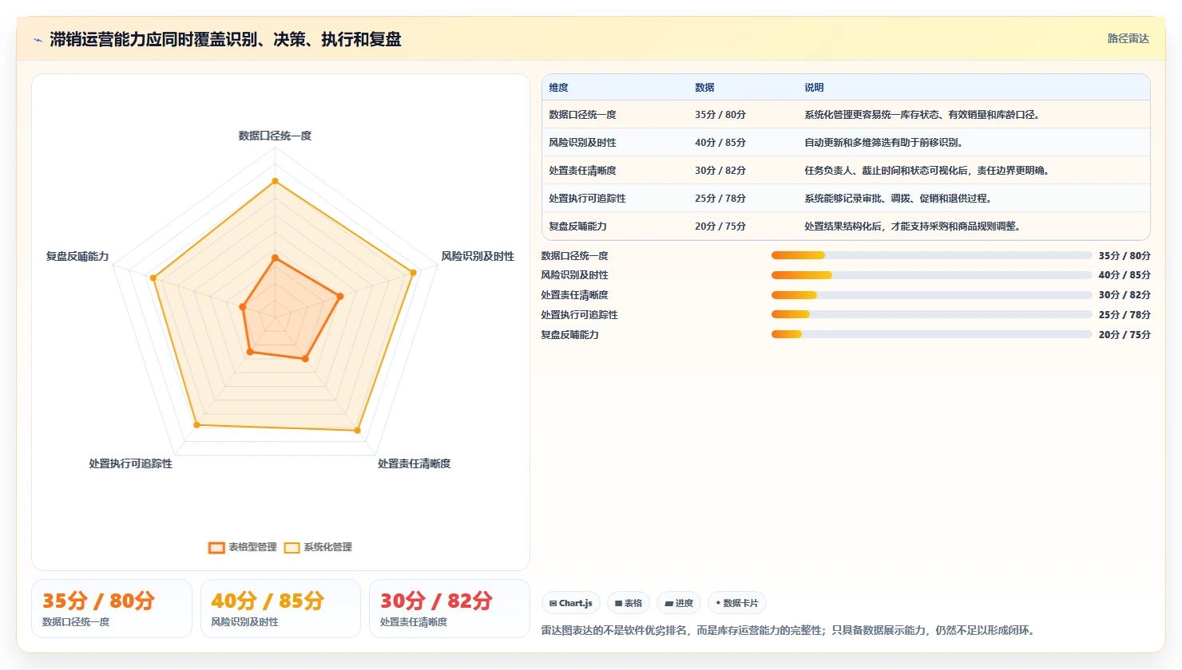Viewport: 1182px width, 670px height.
Task: Click description starting 系统化管理更容易统一库存状态
Action: pyautogui.click(x=923, y=115)
